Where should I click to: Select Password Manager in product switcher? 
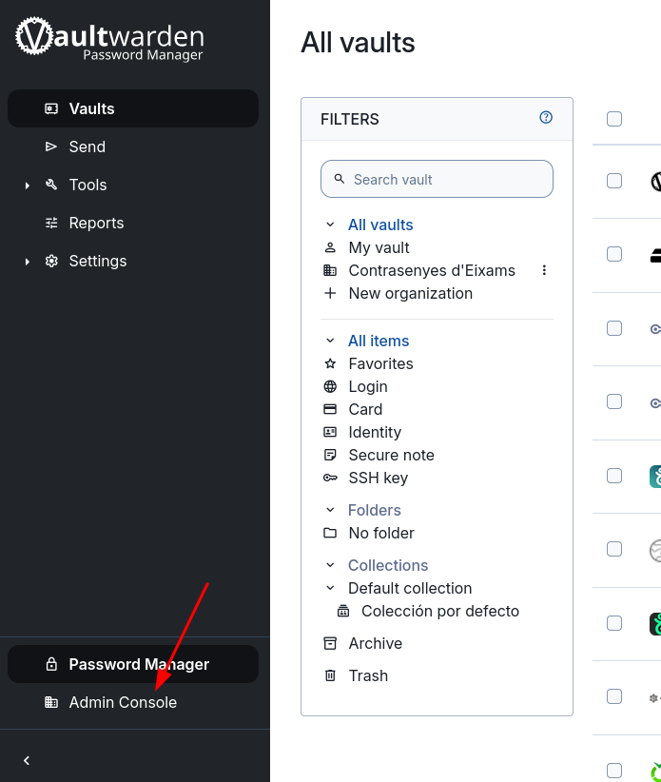(133, 664)
